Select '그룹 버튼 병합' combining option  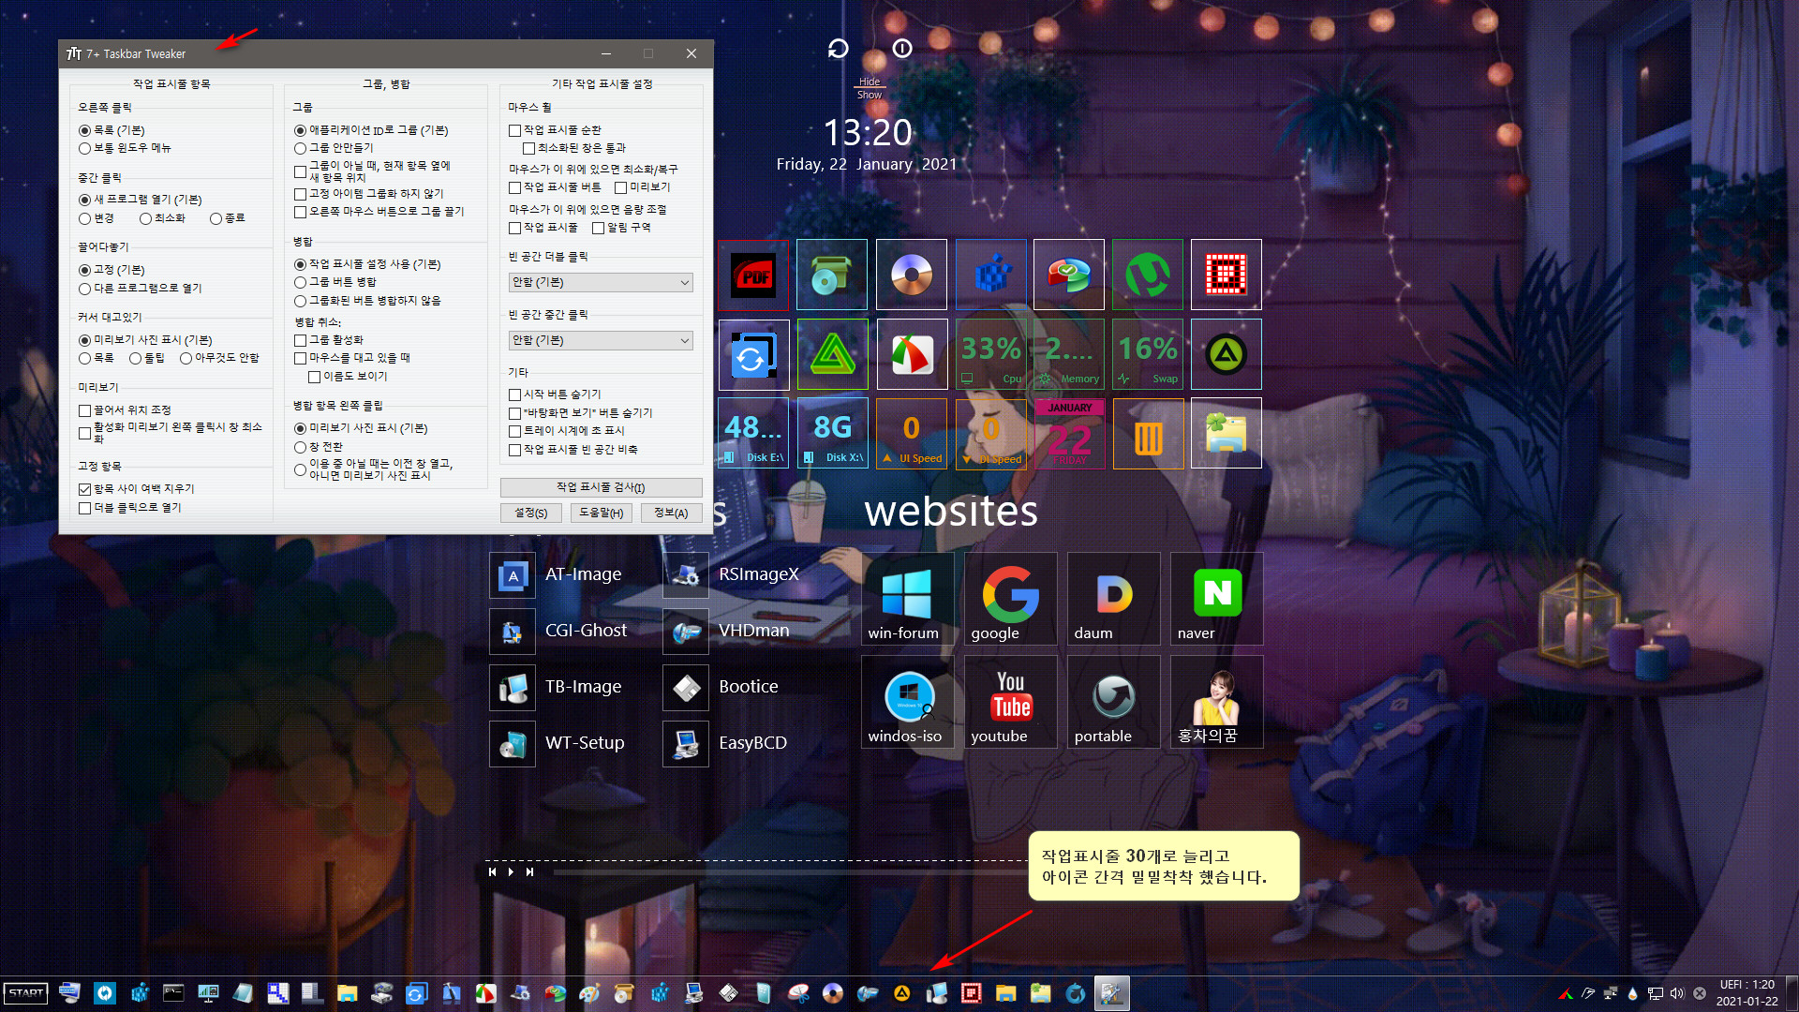pyautogui.click(x=335, y=282)
